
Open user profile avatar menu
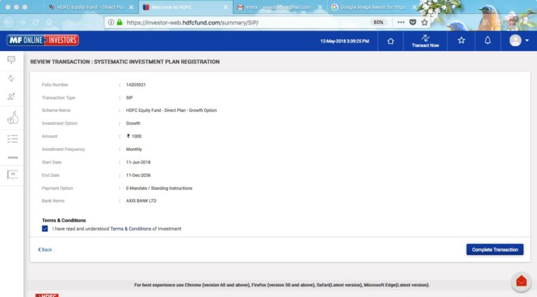519,41
